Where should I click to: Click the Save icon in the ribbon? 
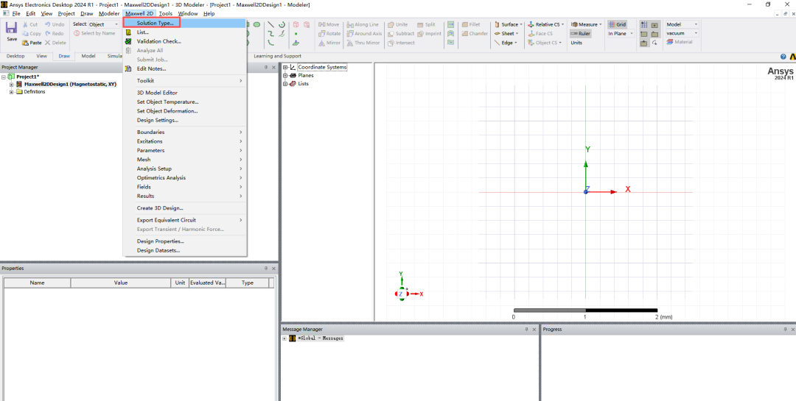[x=12, y=29]
